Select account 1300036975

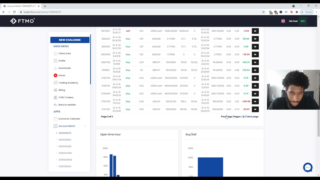click(x=65, y=133)
